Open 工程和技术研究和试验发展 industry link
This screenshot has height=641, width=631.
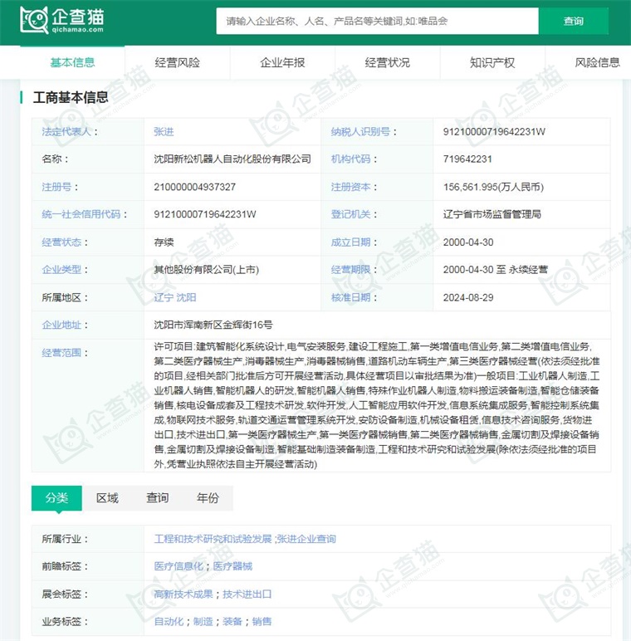[x=213, y=539]
